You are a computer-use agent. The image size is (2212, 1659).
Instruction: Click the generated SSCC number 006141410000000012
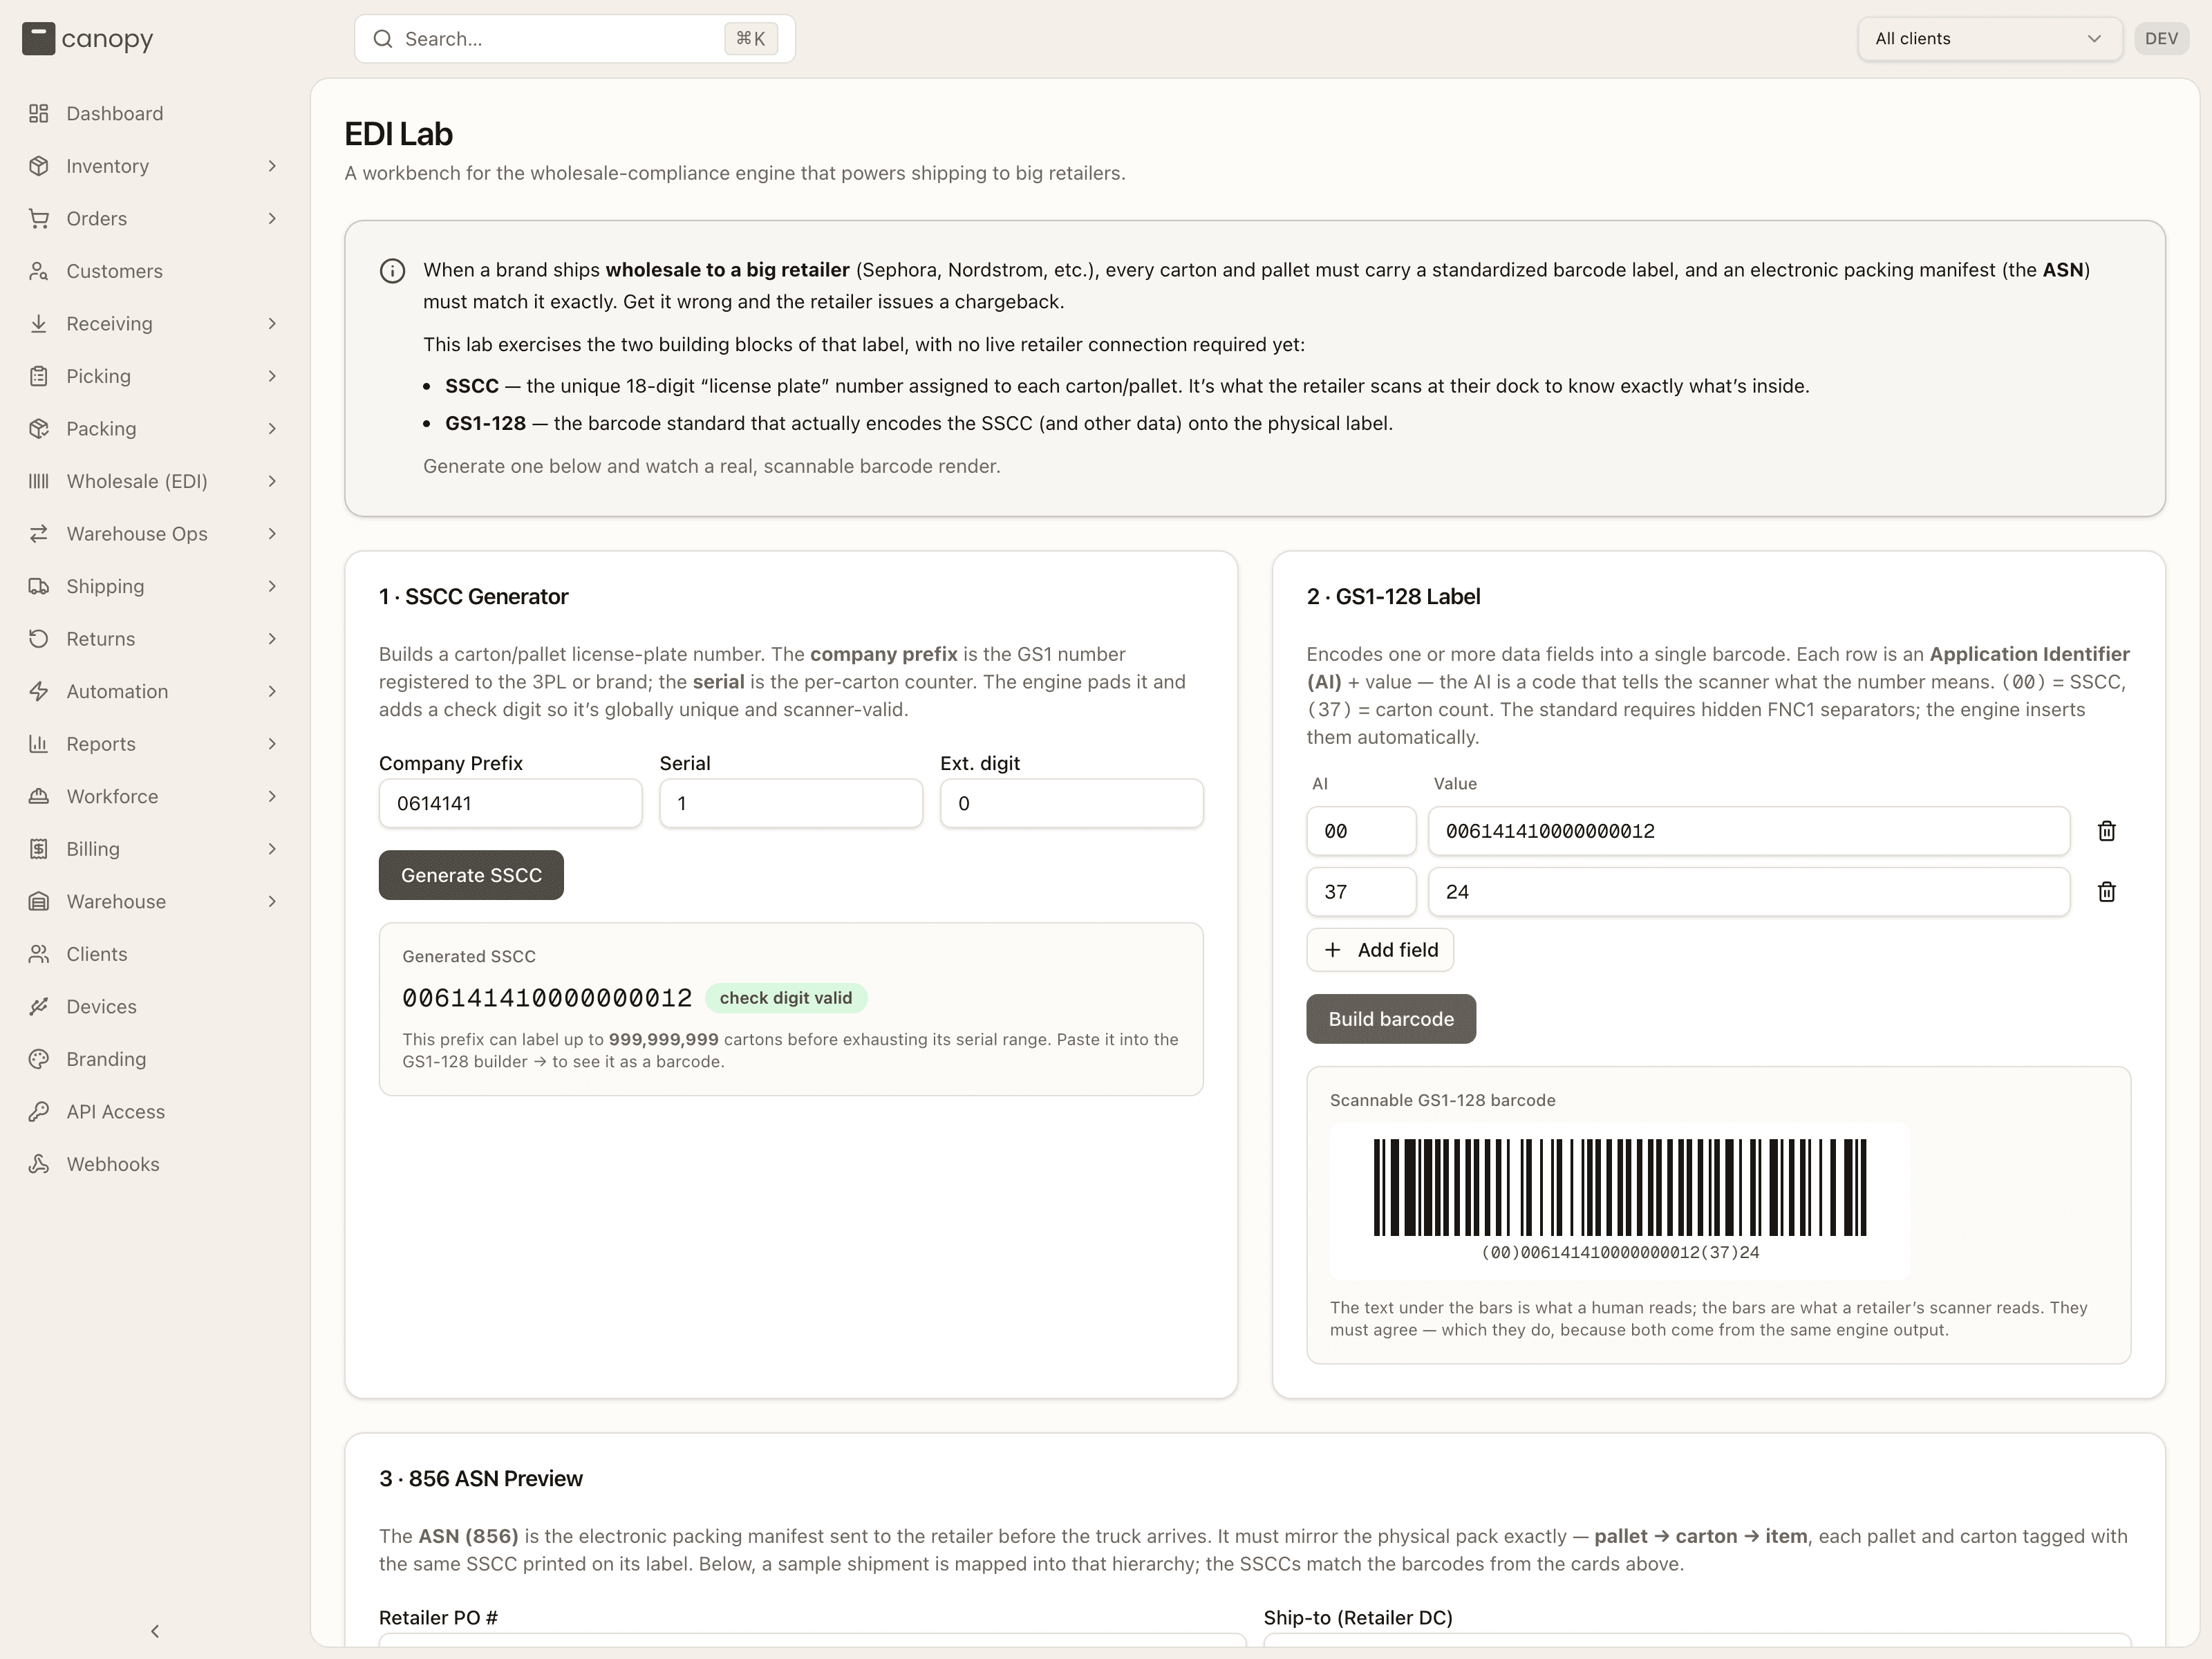click(547, 998)
